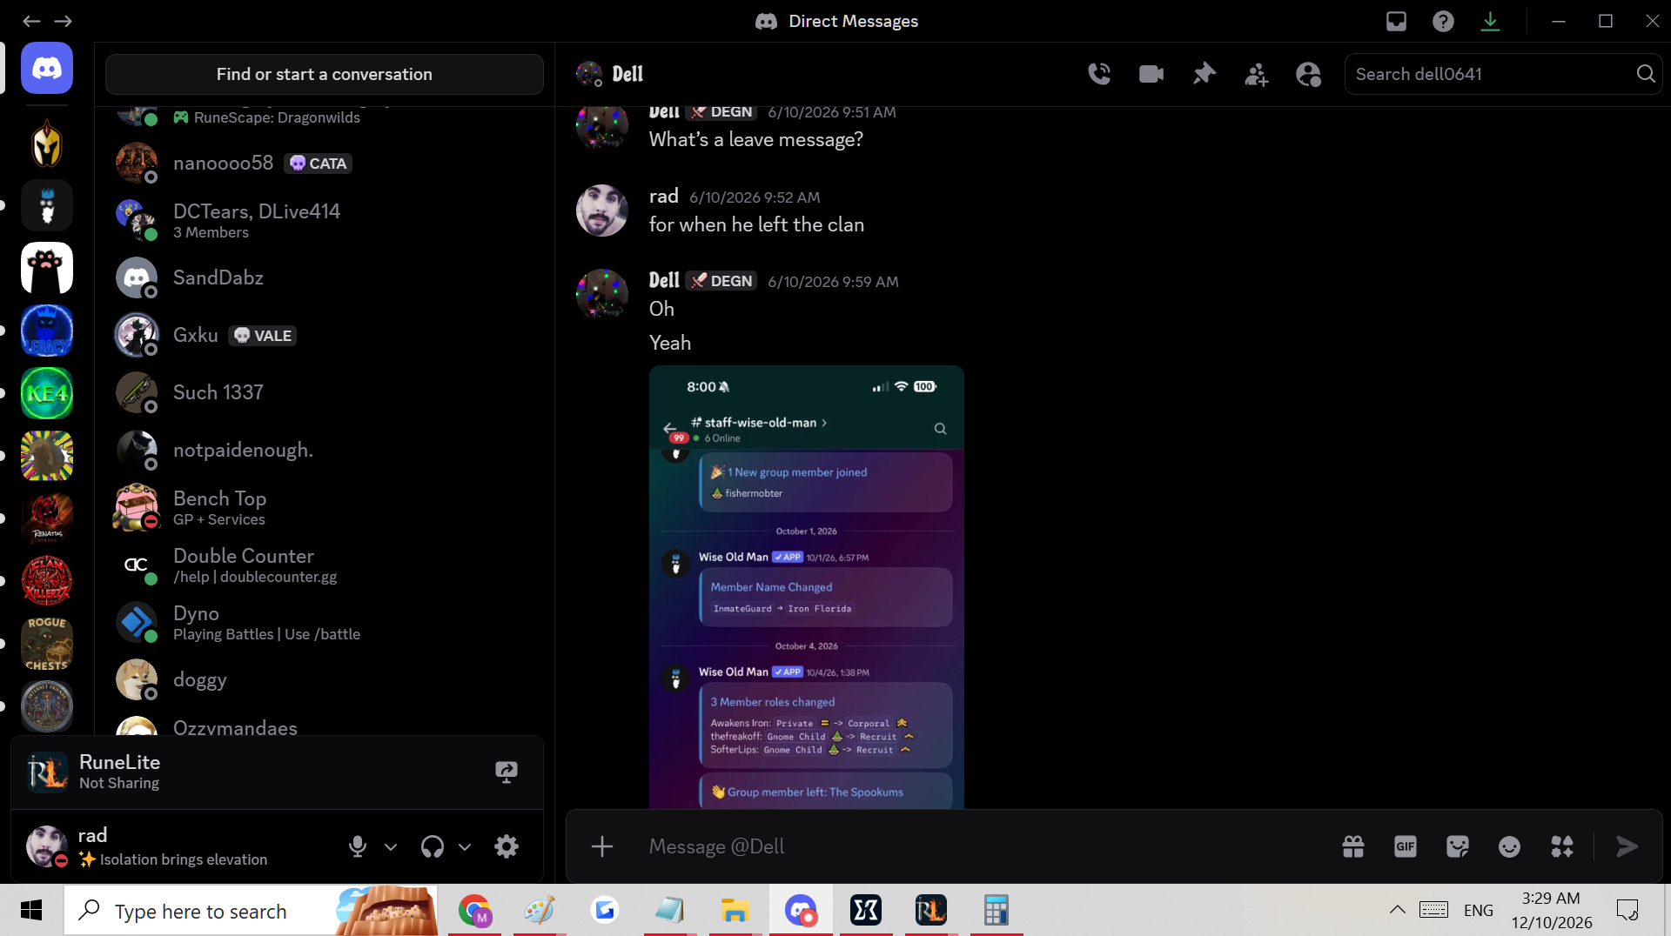Open DM with nanooo58

click(324, 163)
